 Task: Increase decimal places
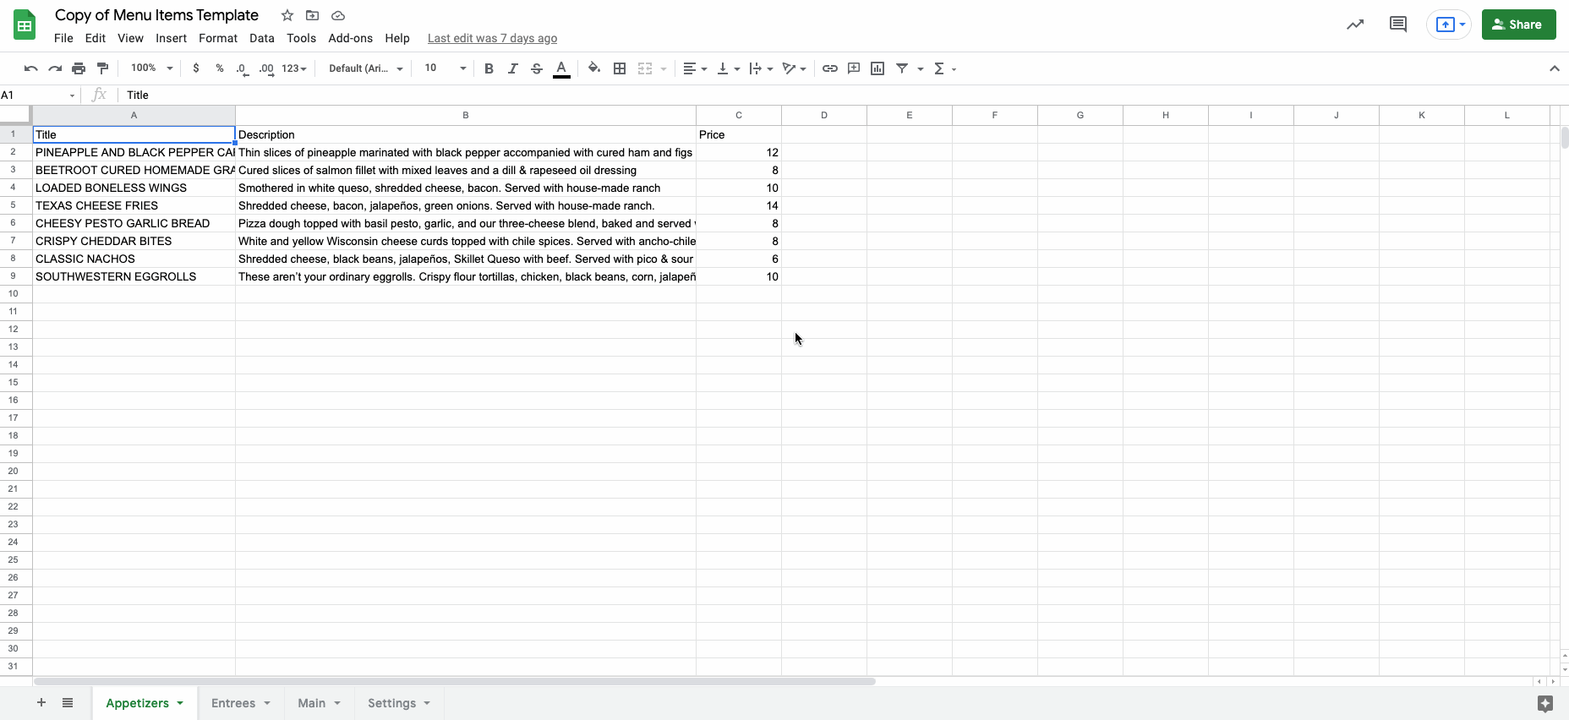266,68
